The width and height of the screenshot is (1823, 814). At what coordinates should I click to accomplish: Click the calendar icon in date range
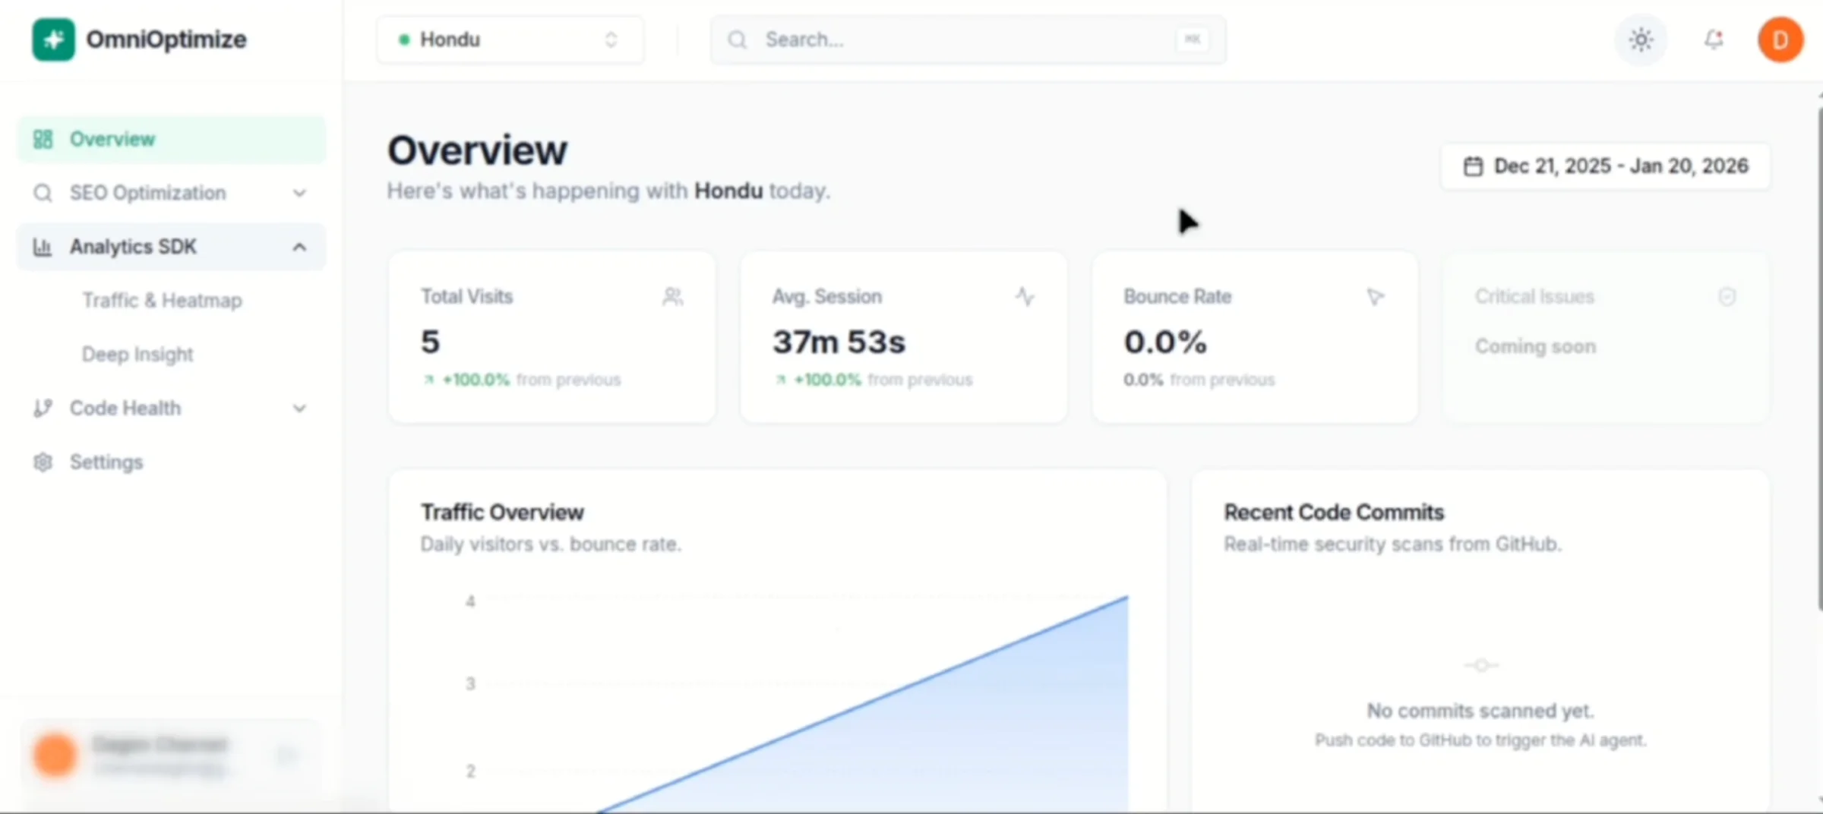point(1473,166)
